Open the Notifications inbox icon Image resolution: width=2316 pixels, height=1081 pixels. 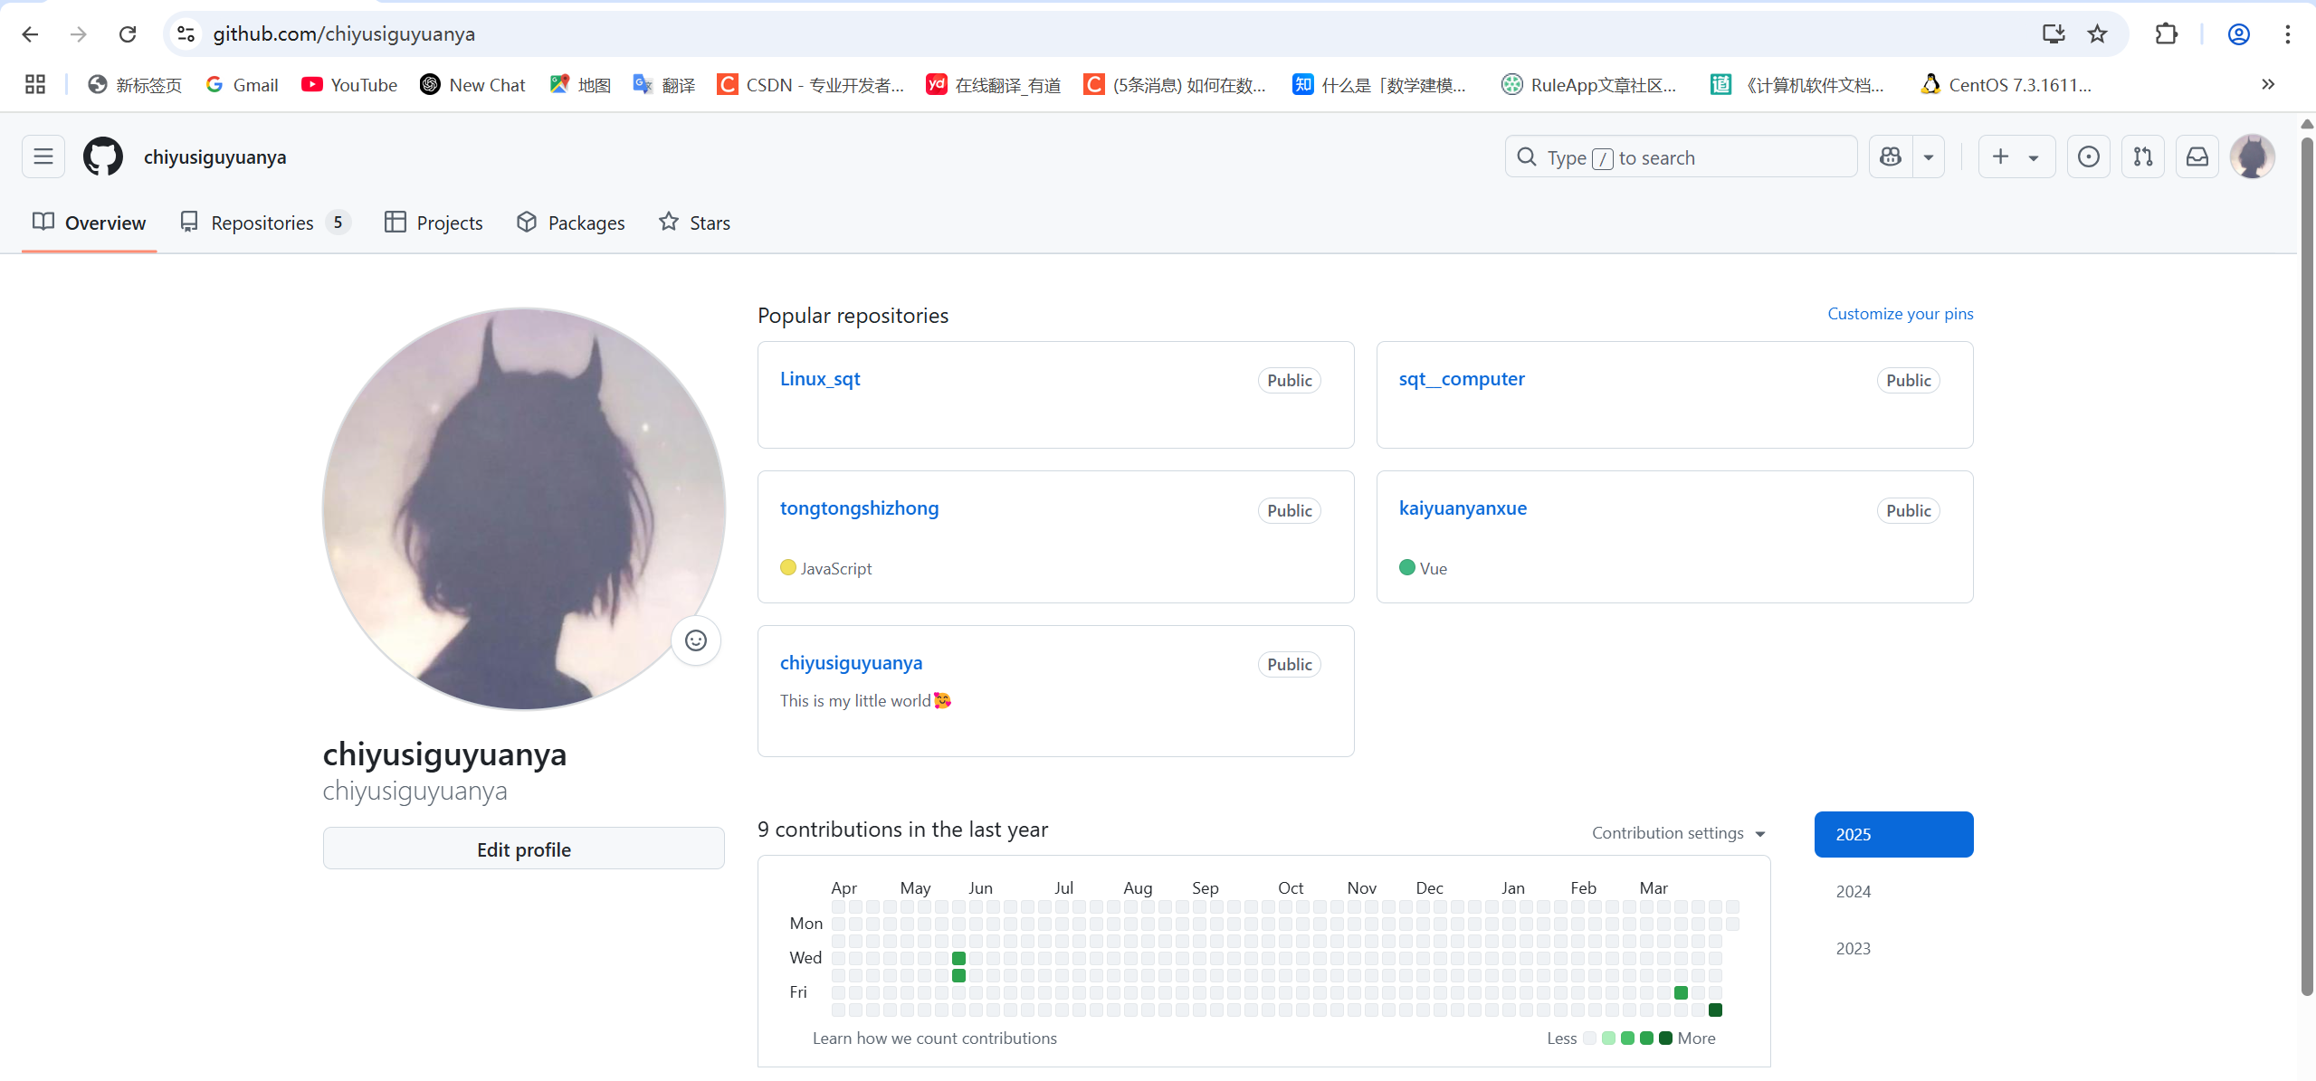click(x=2197, y=156)
